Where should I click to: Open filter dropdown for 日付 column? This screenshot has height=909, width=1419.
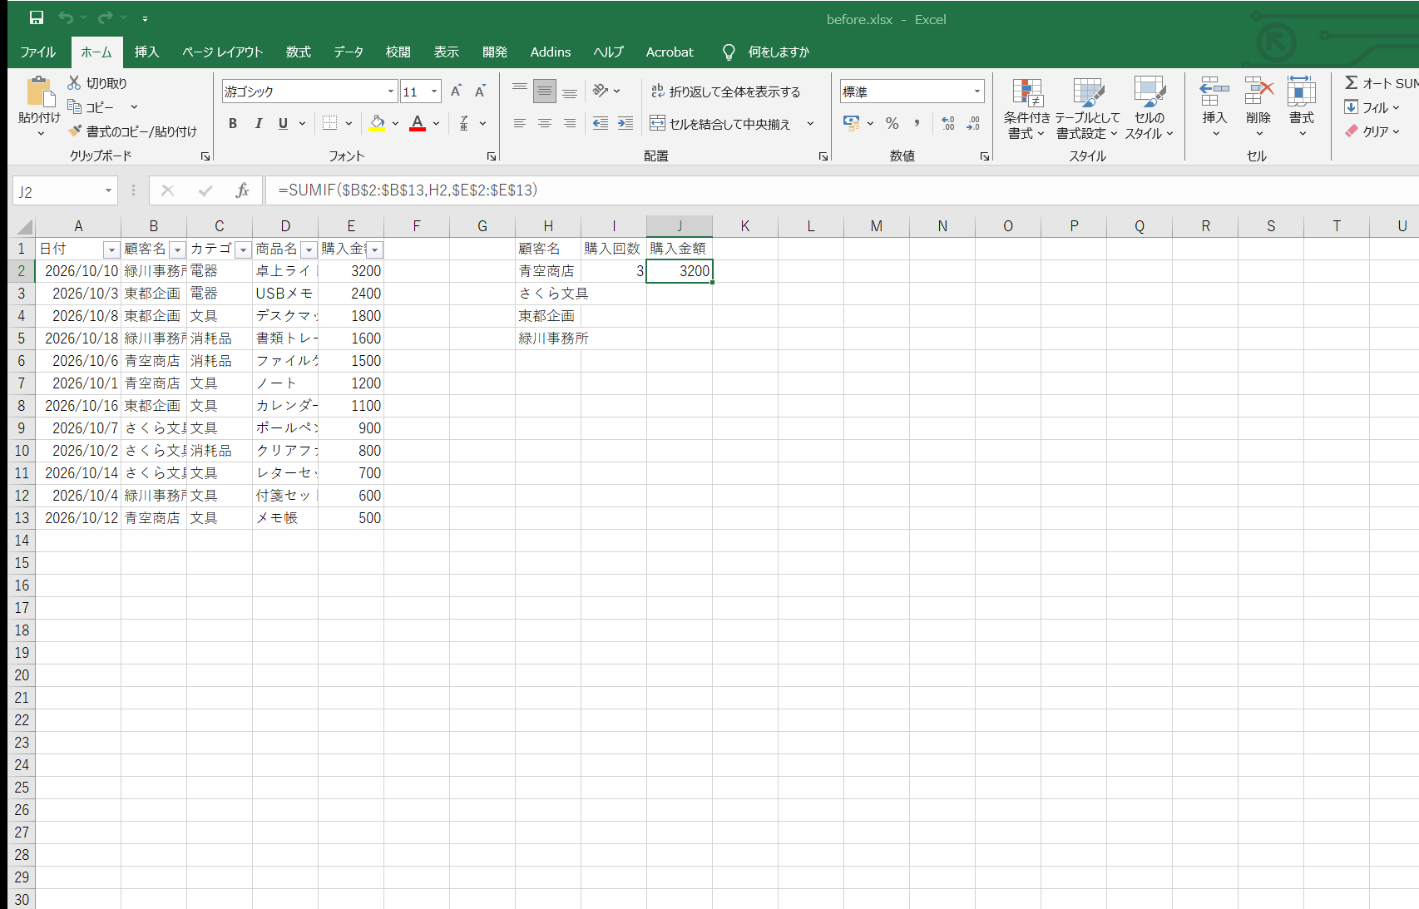pyautogui.click(x=111, y=249)
